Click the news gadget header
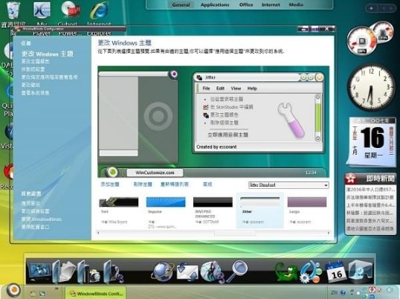Viewport: 400px width, 299px height. pos(370,179)
